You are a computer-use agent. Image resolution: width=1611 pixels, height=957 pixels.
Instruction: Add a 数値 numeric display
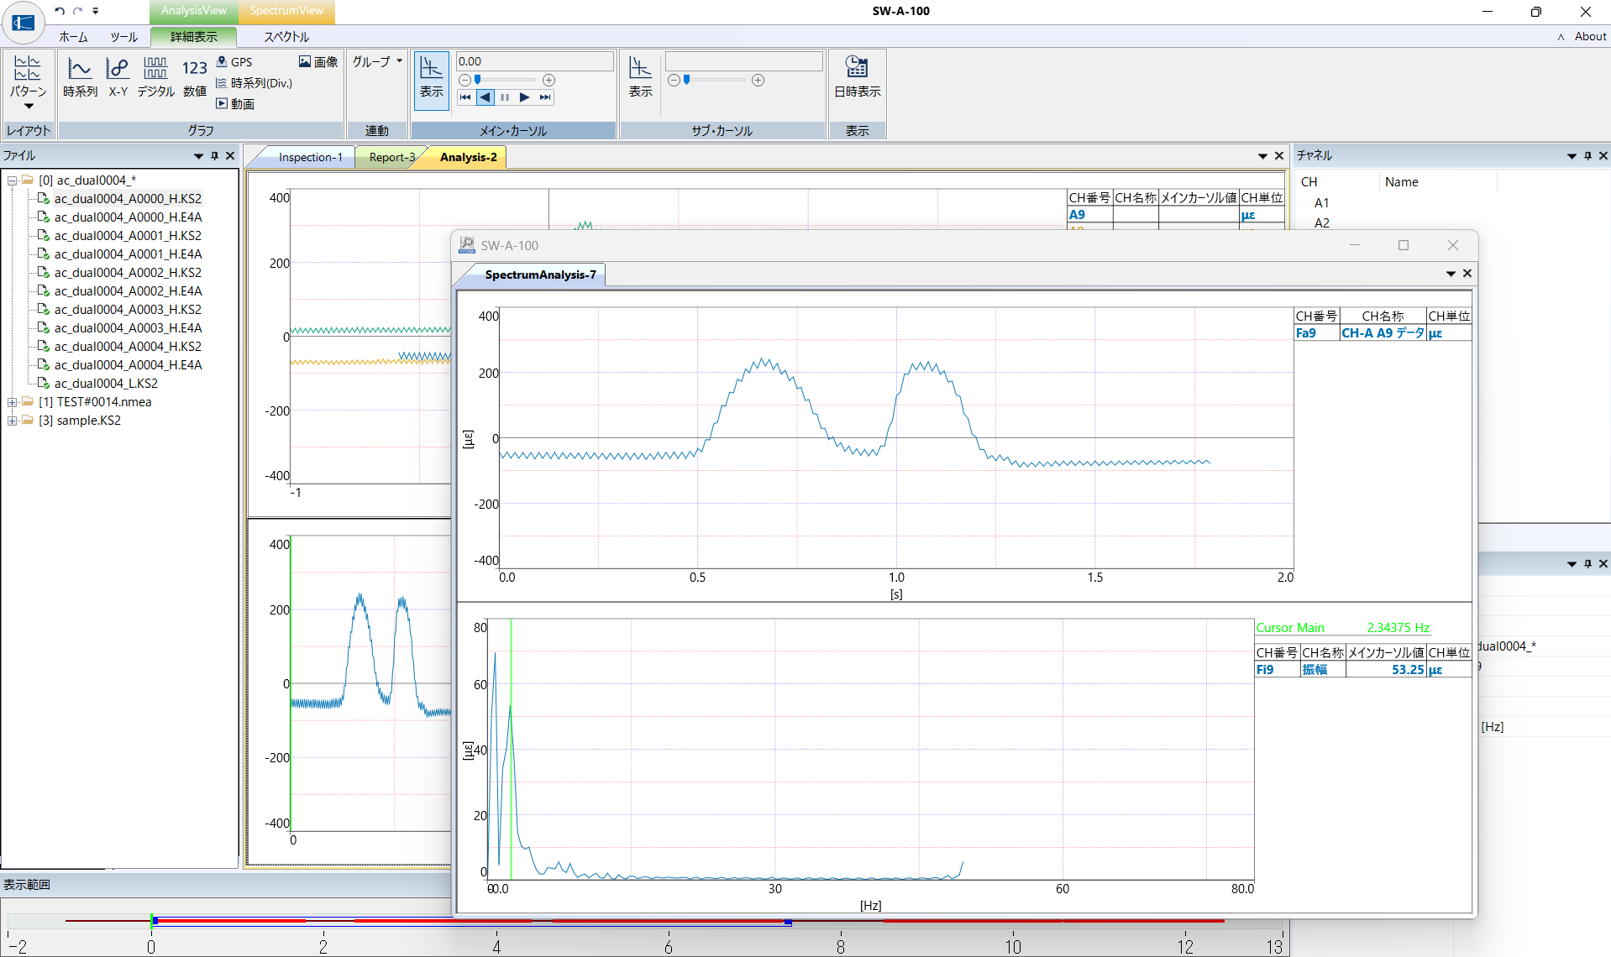[x=194, y=77]
